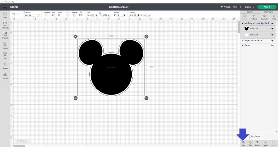The height and width of the screenshot is (147, 278).
Task: Click the Save link
Action: [x=235, y=7]
